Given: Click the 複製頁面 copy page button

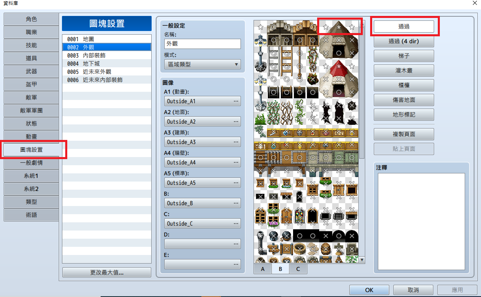Looking at the screenshot, I should (x=404, y=134).
